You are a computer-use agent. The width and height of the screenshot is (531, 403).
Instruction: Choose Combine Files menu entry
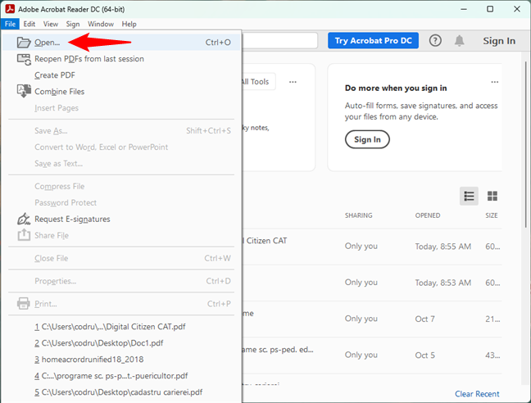point(121,92)
